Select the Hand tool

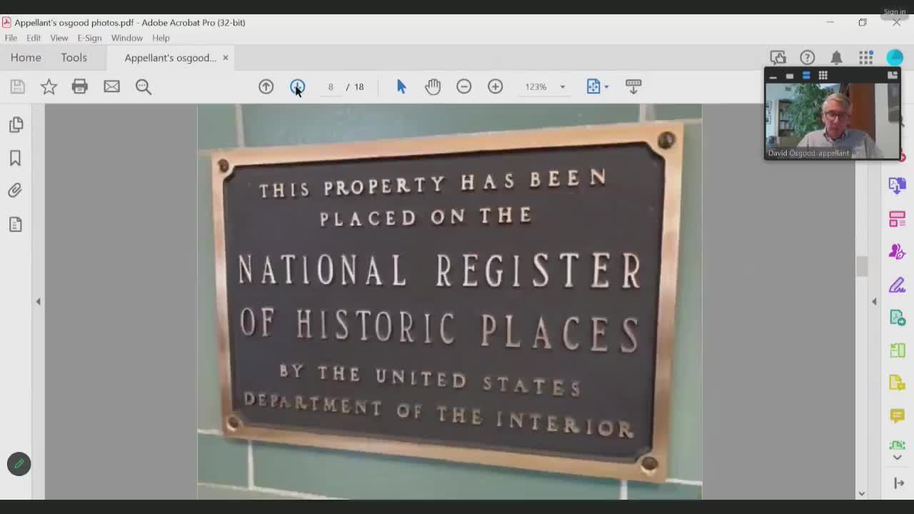[x=433, y=86]
